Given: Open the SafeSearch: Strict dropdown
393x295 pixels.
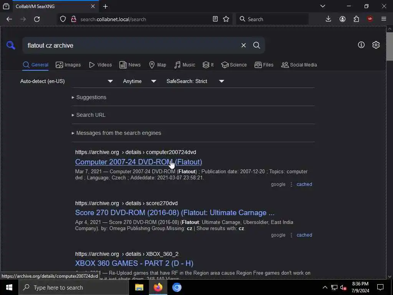Looking at the screenshot, I should (195, 81).
